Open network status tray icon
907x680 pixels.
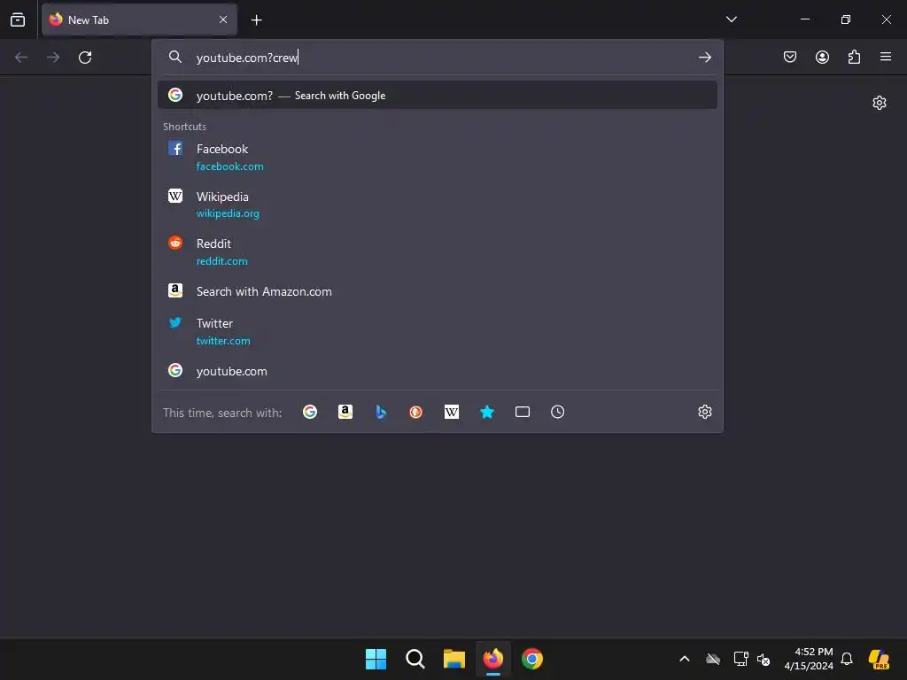click(740, 659)
